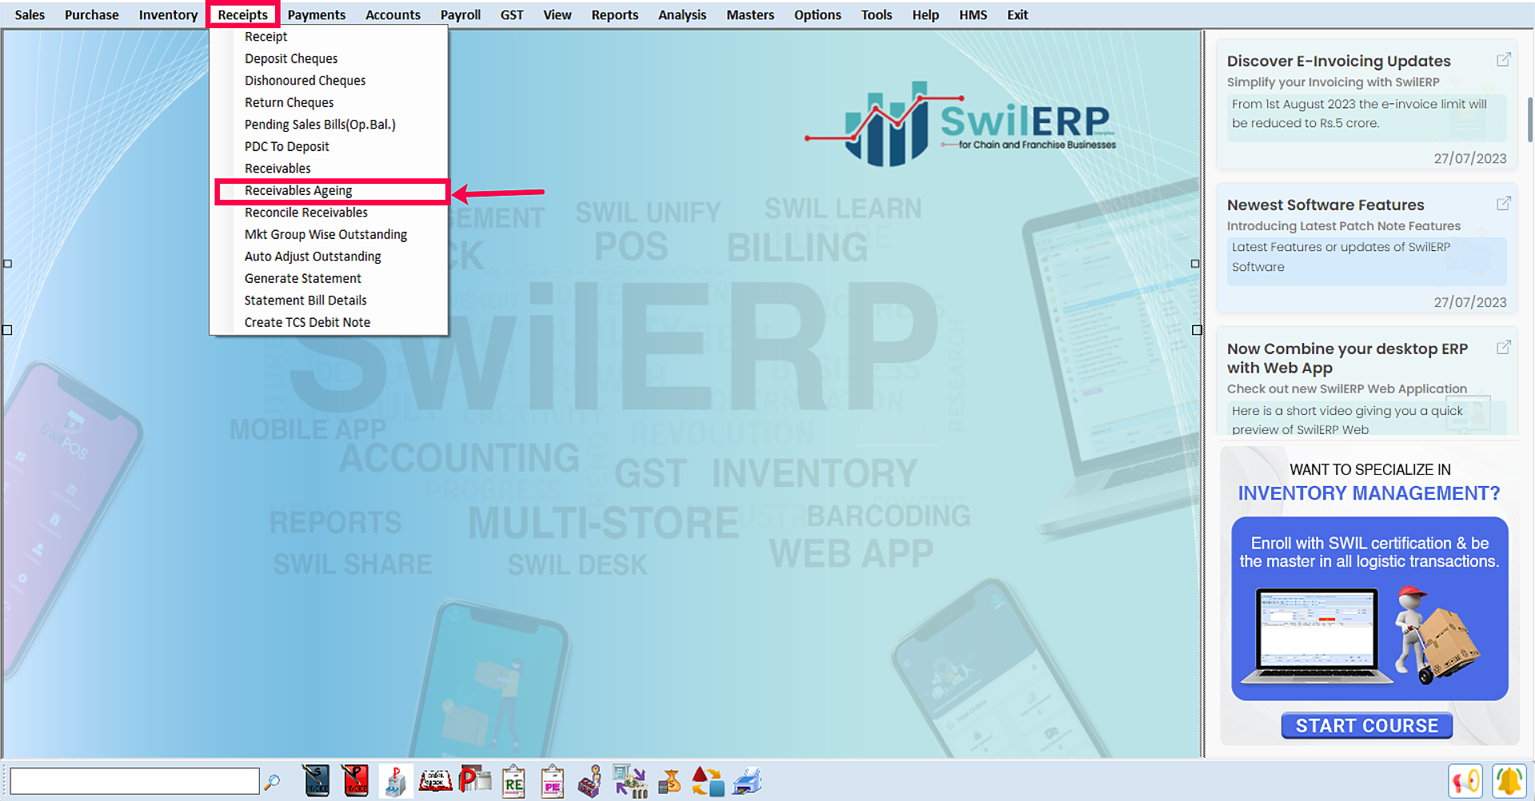Open Receivables Ageing menu entry
The height and width of the screenshot is (801, 1535).
tap(329, 190)
